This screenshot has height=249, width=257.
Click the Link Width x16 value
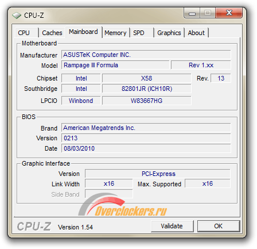pyautogui.click(x=109, y=183)
